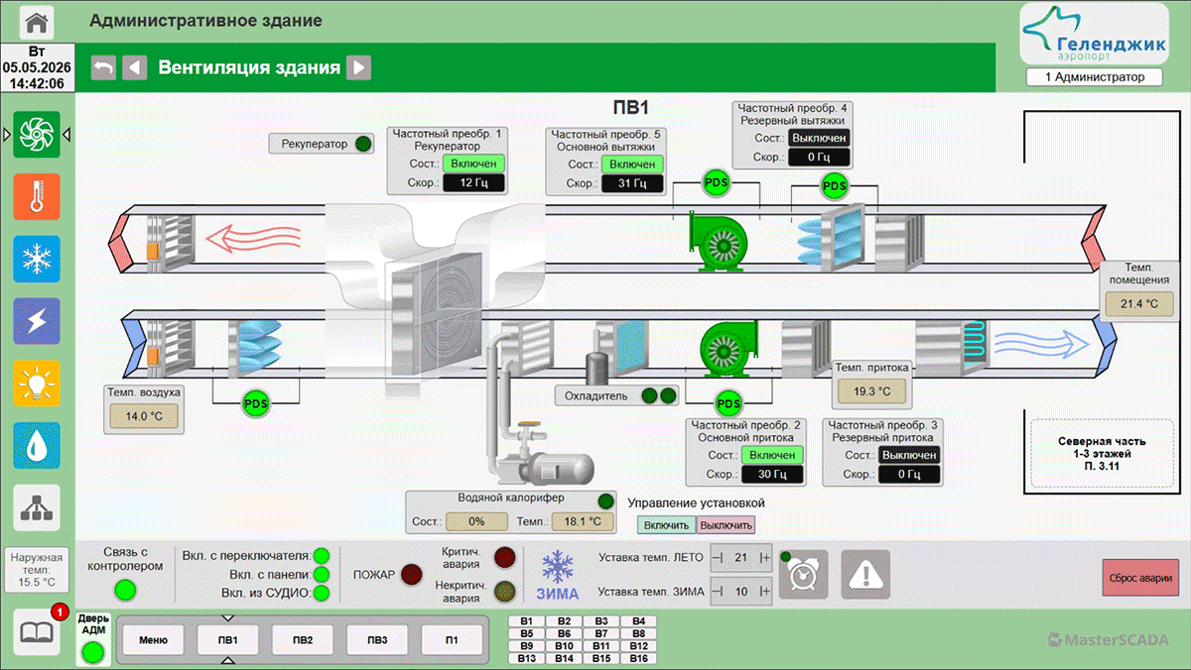Open the alarm clock schedule icon

tap(804, 574)
